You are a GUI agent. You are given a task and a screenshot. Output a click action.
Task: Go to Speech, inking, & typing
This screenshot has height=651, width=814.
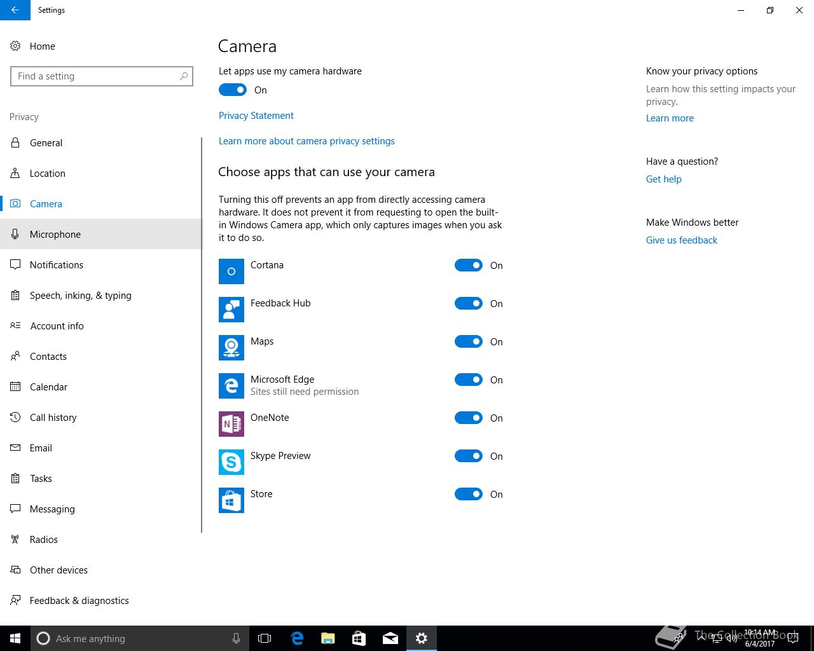[x=80, y=296]
